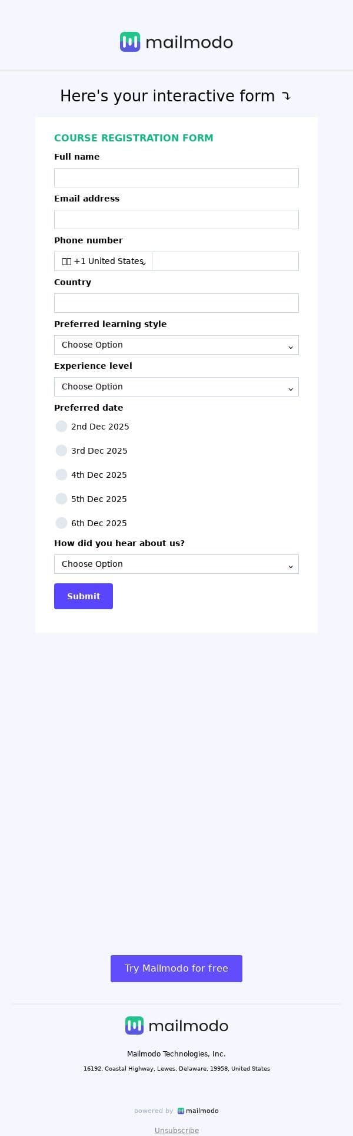
Task: Click the Try Mailmodo for free button
Action: pyautogui.click(x=176, y=969)
